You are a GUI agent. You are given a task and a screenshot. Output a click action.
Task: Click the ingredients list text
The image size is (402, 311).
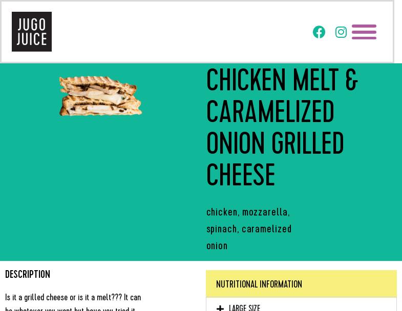tap(249, 229)
